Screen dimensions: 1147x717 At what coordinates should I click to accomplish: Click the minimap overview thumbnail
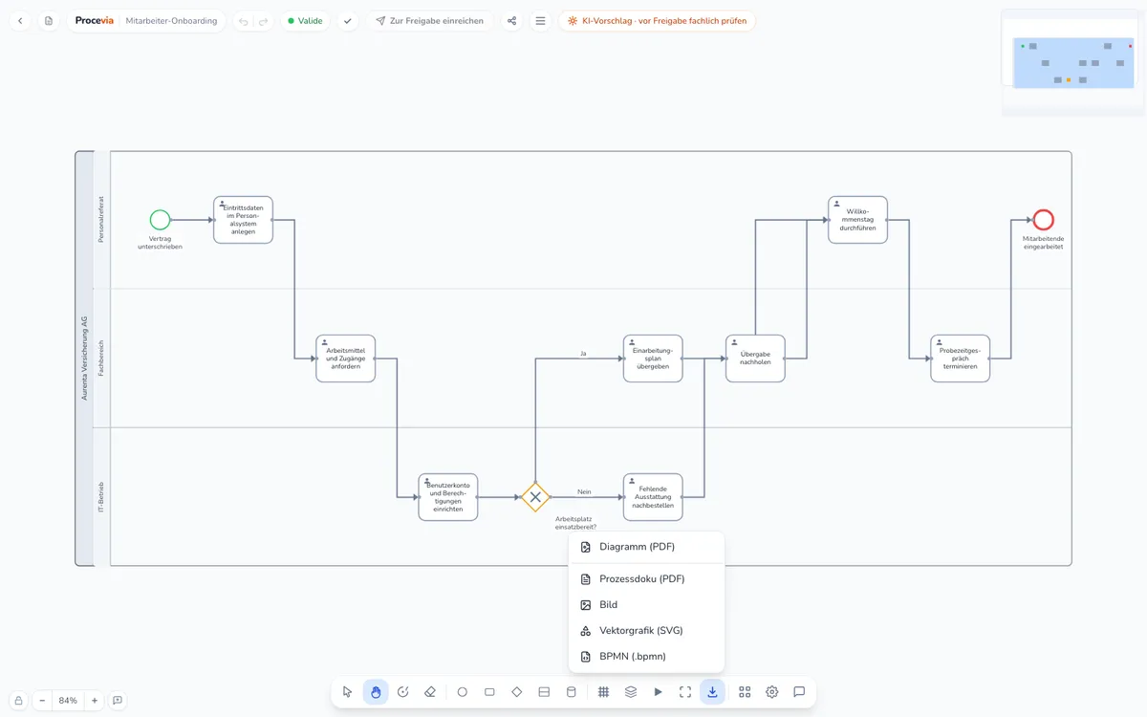(1072, 62)
